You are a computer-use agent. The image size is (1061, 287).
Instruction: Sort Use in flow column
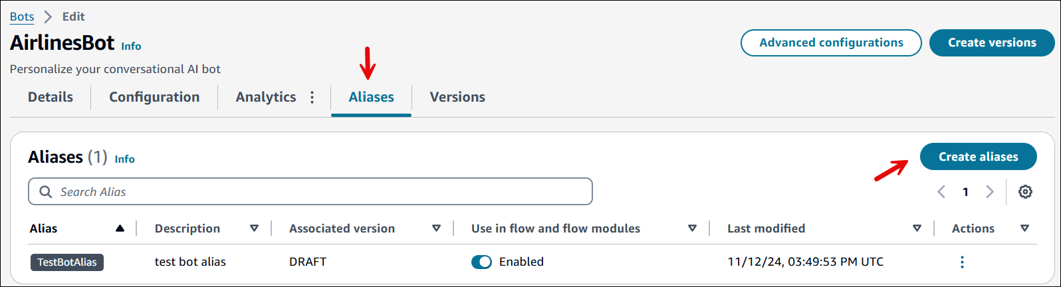click(x=692, y=229)
